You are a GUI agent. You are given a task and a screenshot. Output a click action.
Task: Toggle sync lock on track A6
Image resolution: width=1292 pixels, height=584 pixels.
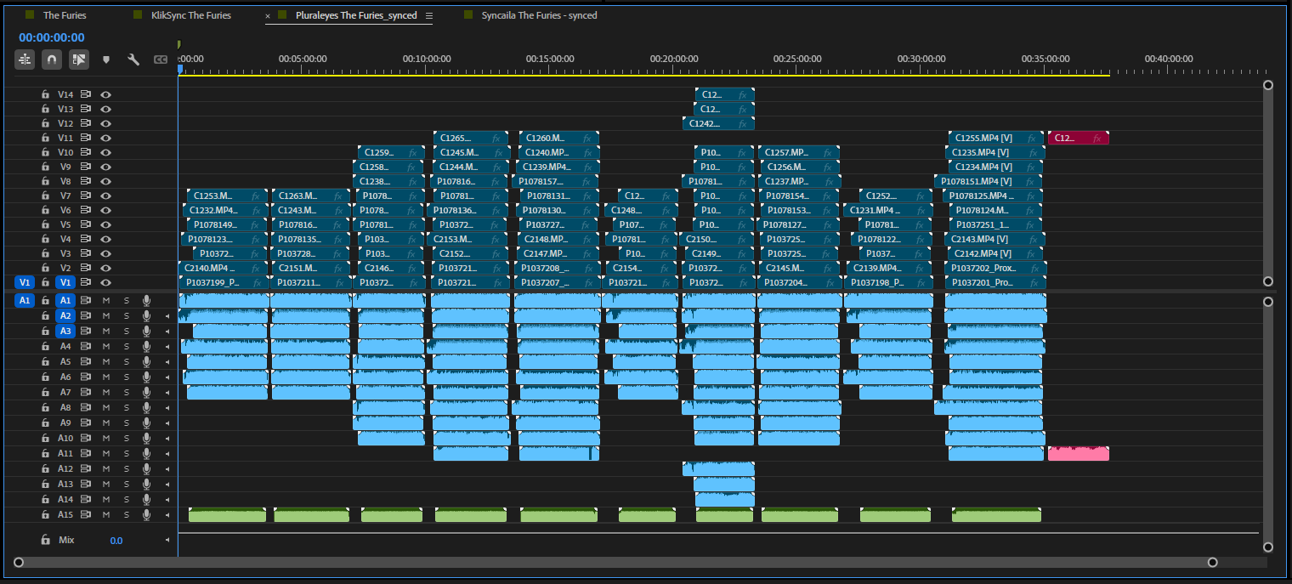click(86, 377)
